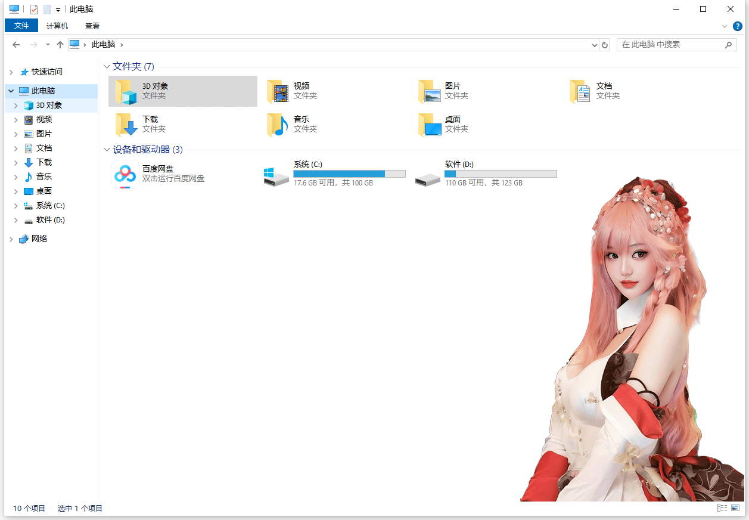Viewport: 749px width, 520px height.
Task: Click the refresh button beside address bar
Action: (x=605, y=45)
